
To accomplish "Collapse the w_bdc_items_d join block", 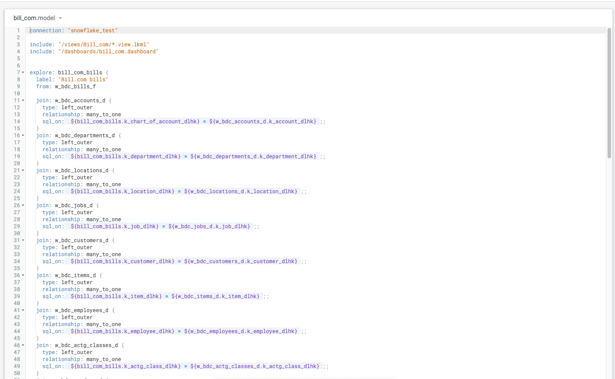I will click(23, 275).
